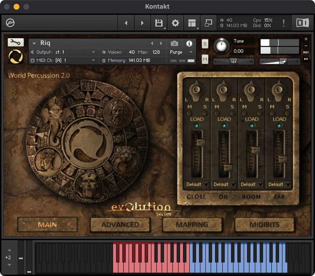Open the MAPPING page
This screenshot has width=315, height=276.
pos(192,224)
